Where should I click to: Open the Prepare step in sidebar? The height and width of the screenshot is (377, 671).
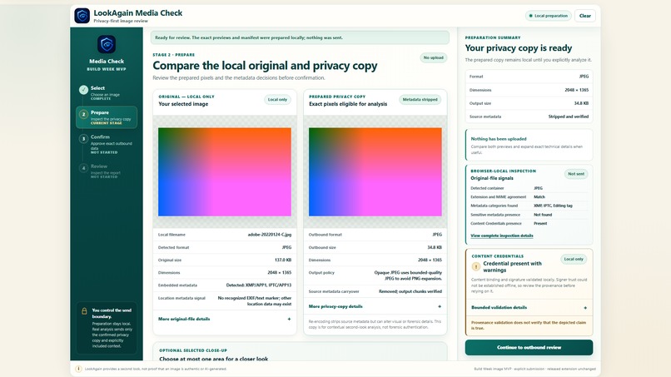pos(107,117)
